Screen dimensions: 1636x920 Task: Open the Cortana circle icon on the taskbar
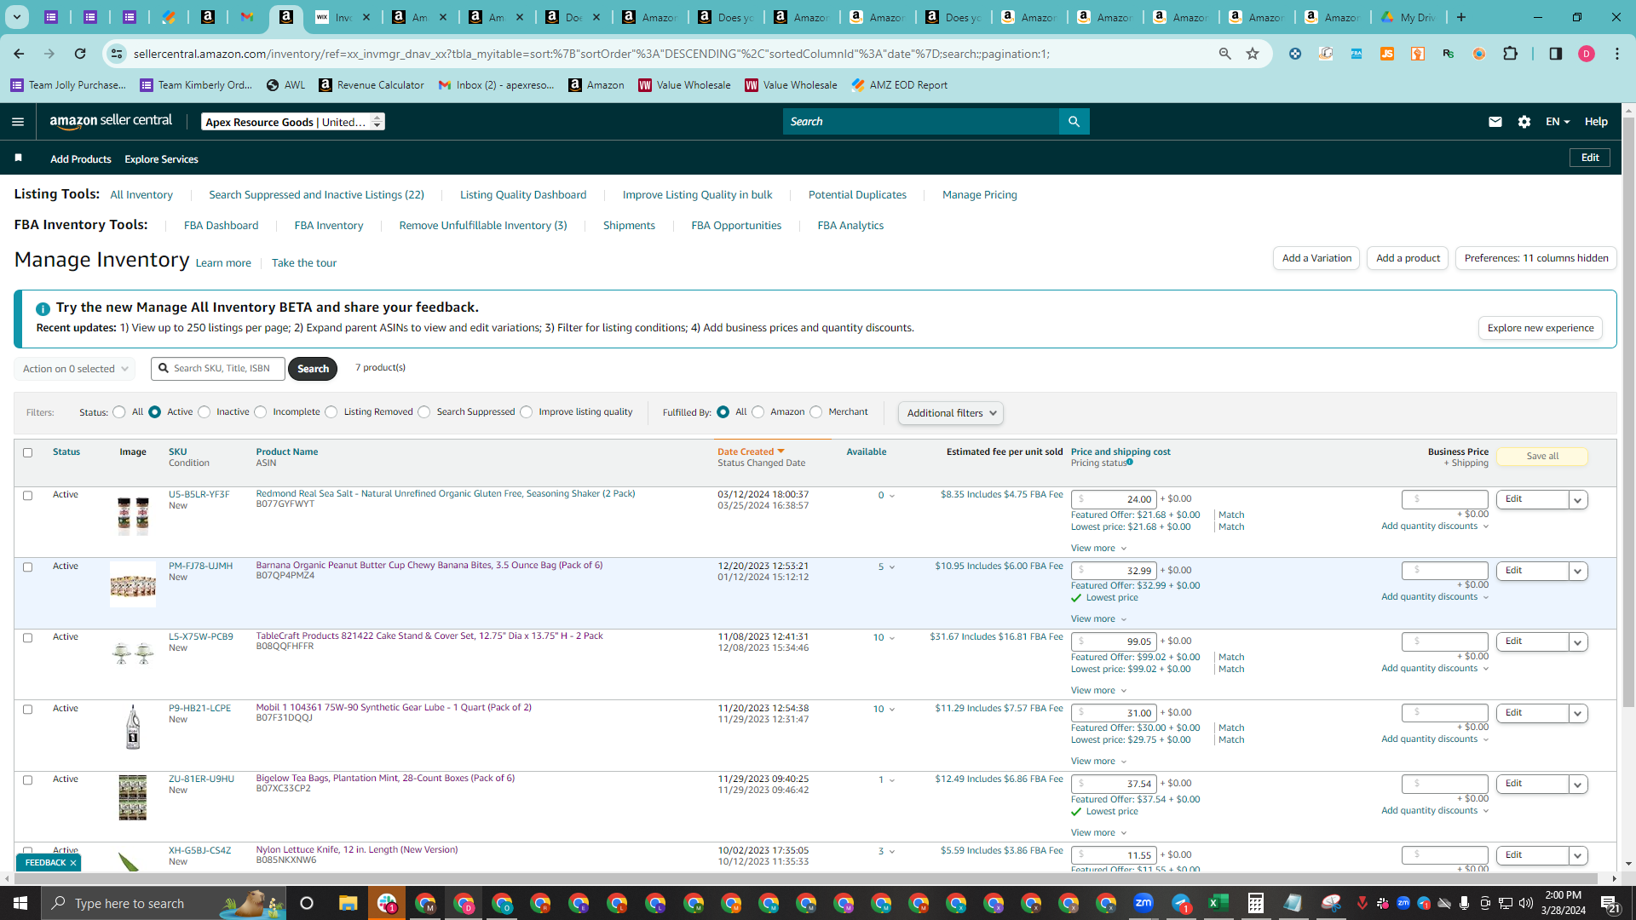click(307, 903)
